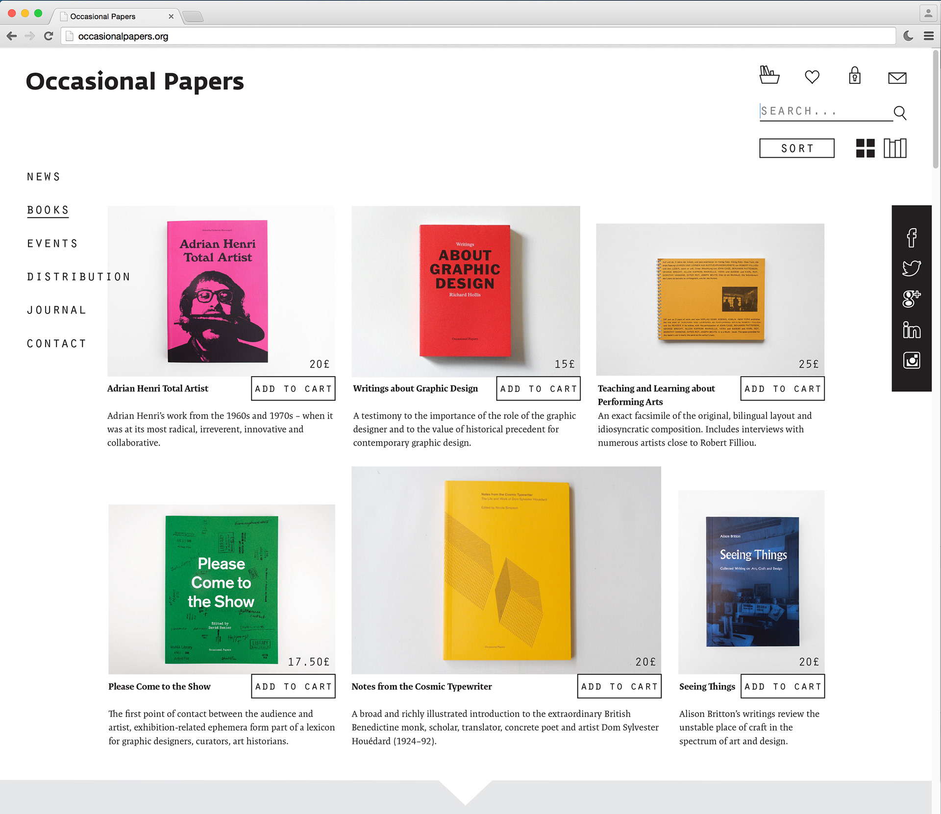Screen dimensions: 941x814
Task: Open the shopping basket icon
Action: [769, 75]
